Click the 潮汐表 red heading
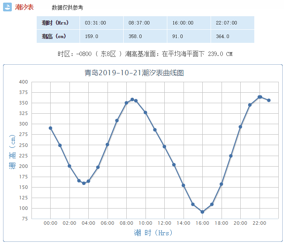The width and height of the screenshot is (284, 244). pos(24,7)
